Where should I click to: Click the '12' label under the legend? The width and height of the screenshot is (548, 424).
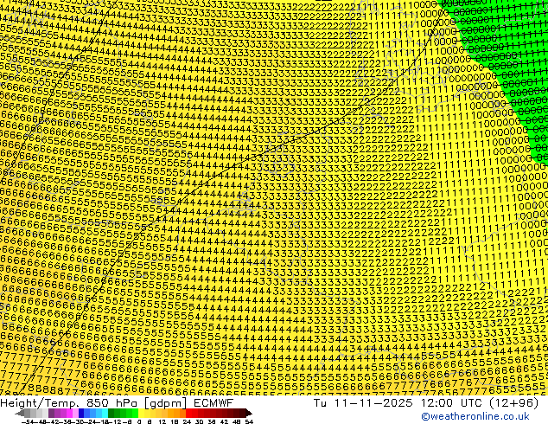point(162,422)
